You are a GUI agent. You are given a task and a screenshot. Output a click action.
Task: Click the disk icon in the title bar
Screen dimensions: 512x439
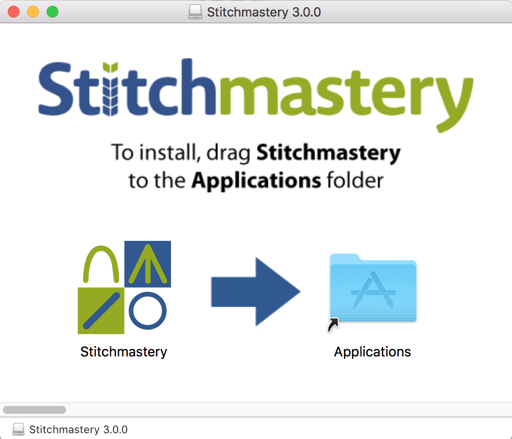click(195, 12)
